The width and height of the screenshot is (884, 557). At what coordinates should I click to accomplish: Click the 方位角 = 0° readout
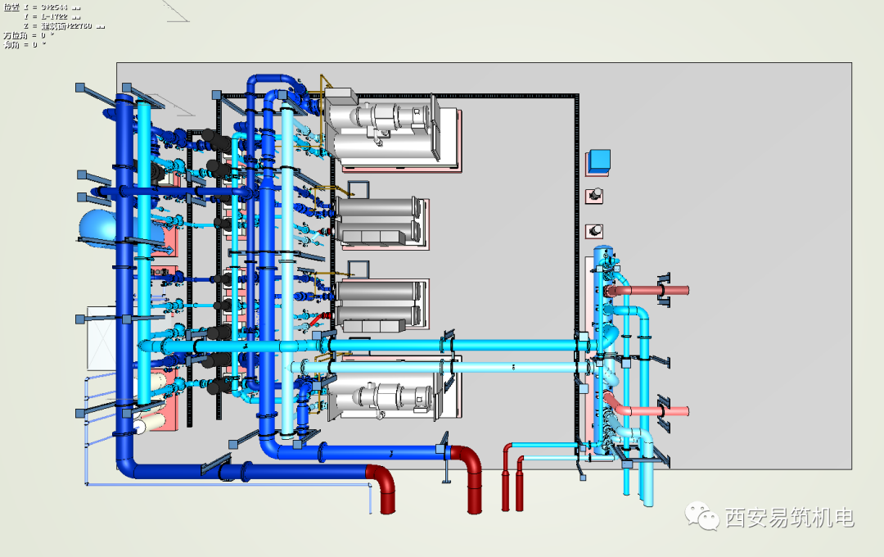29,35
